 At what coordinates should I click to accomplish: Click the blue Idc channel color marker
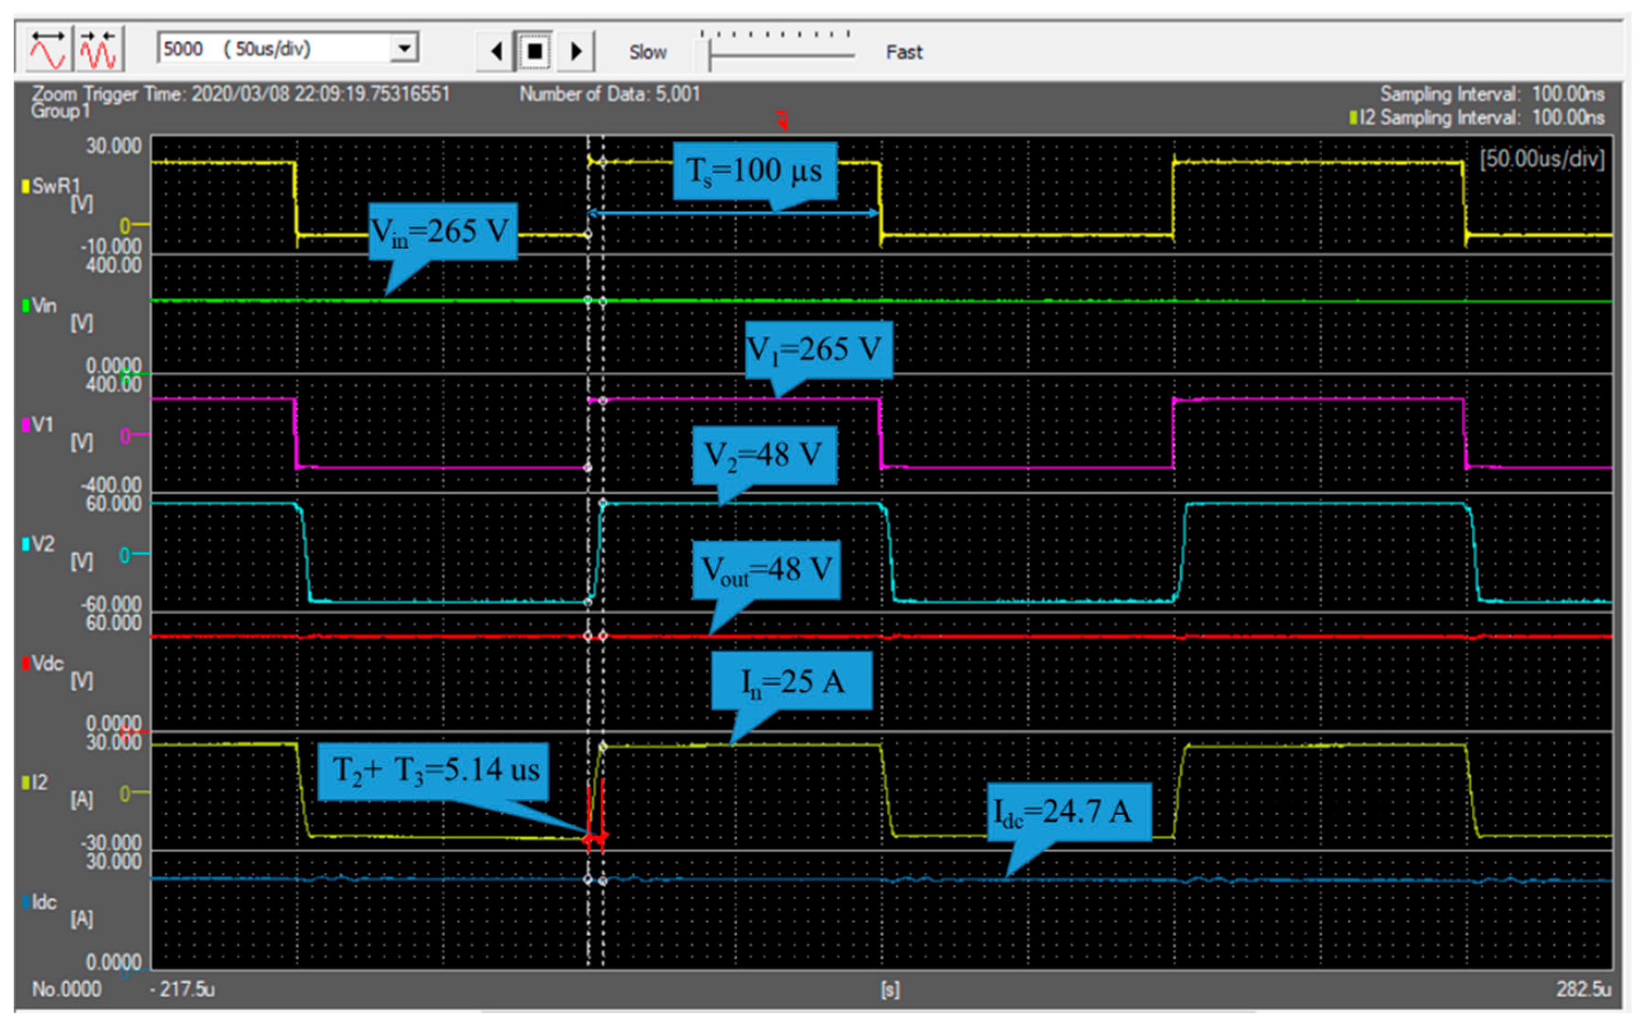(26, 902)
